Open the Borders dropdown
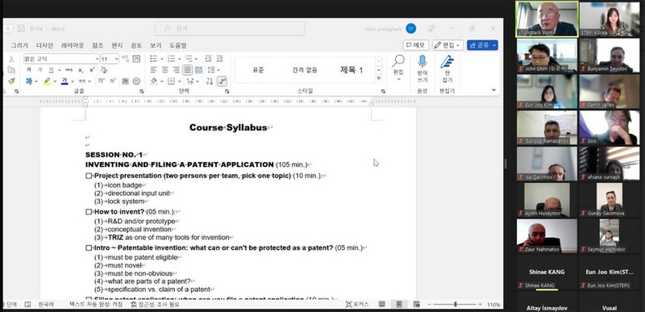The width and height of the screenshot is (645, 312). (179, 81)
